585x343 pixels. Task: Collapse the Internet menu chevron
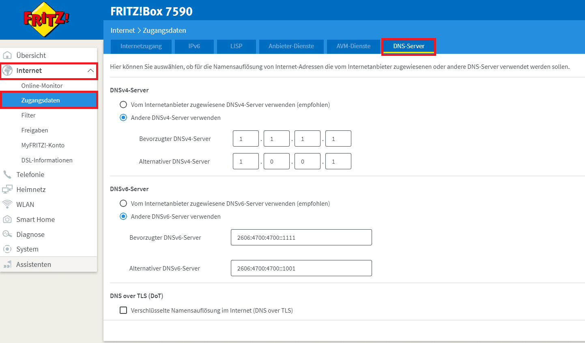tap(90, 71)
